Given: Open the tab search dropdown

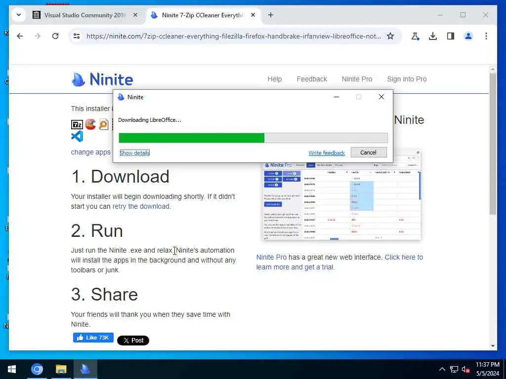Looking at the screenshot, I should [19, 15].
